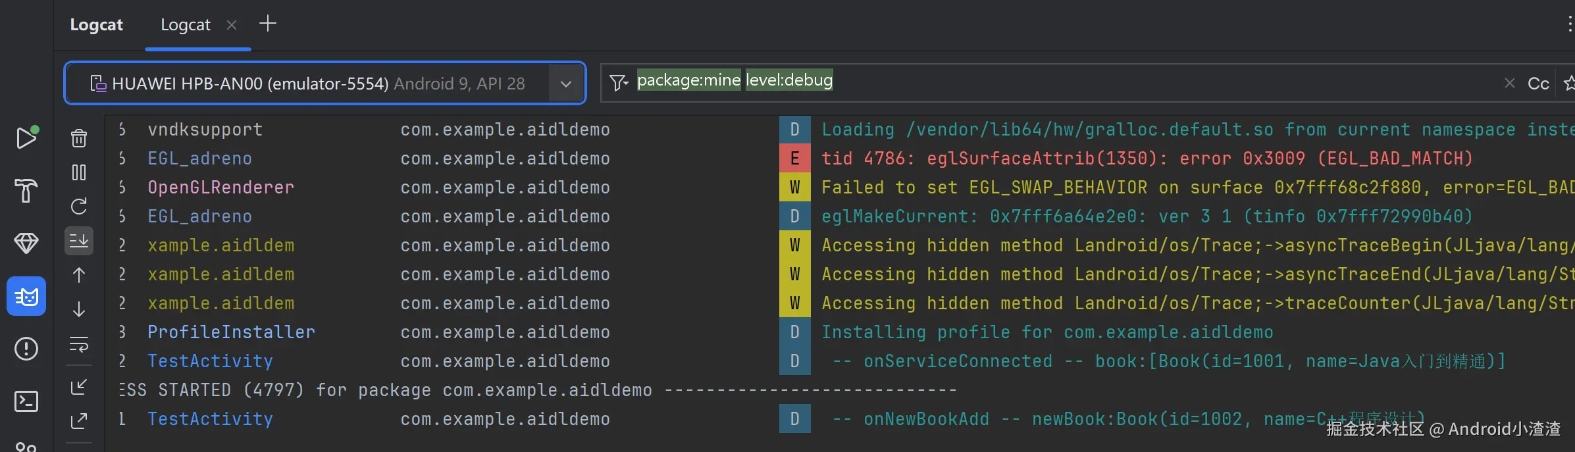
Task: Expand the HUAWEI HPB-AN00 device dropdown
Action: click(566, 84)
